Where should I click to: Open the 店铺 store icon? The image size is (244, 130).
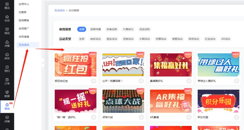pos(7,119)
